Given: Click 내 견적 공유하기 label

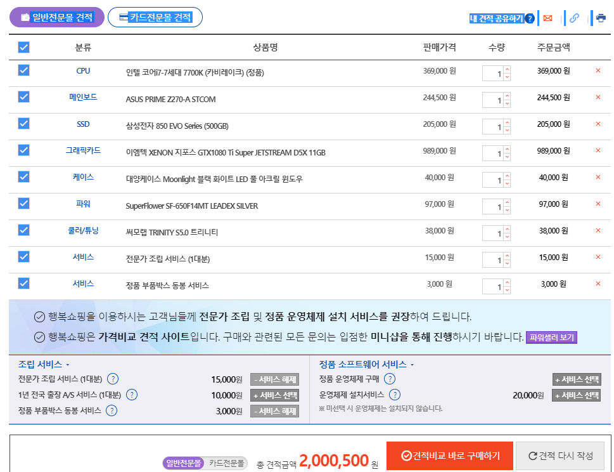Looking at the screenshot, I should click(497, 18).
